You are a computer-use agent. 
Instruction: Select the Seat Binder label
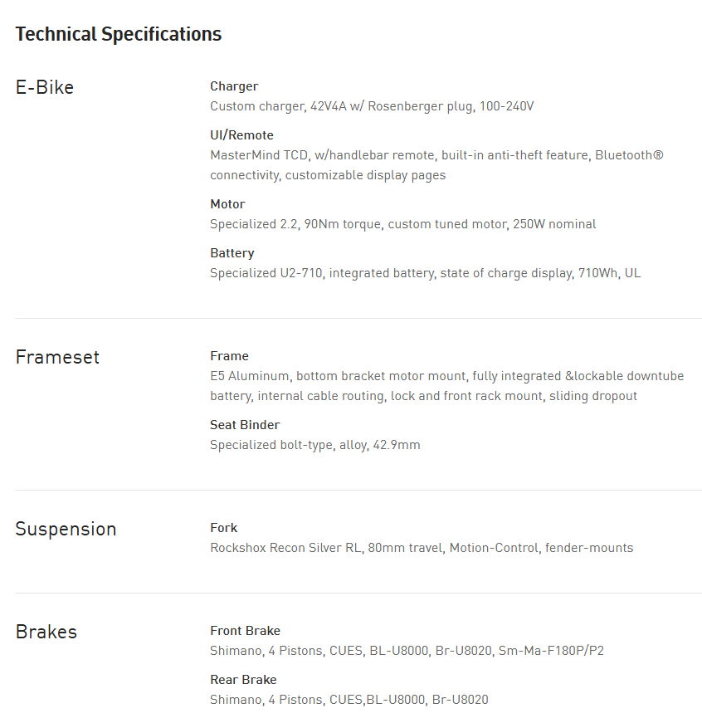click(245, 425)
